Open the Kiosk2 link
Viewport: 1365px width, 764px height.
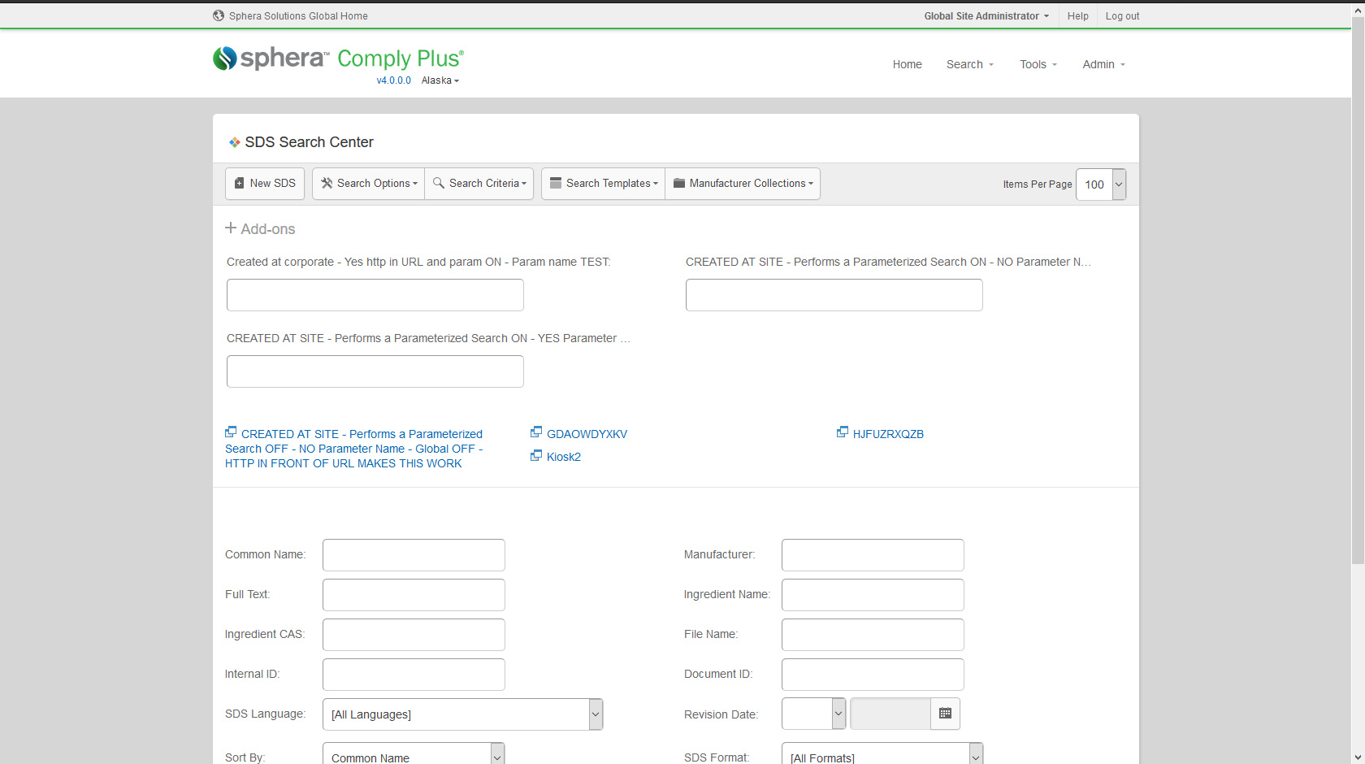coord(564,457)
